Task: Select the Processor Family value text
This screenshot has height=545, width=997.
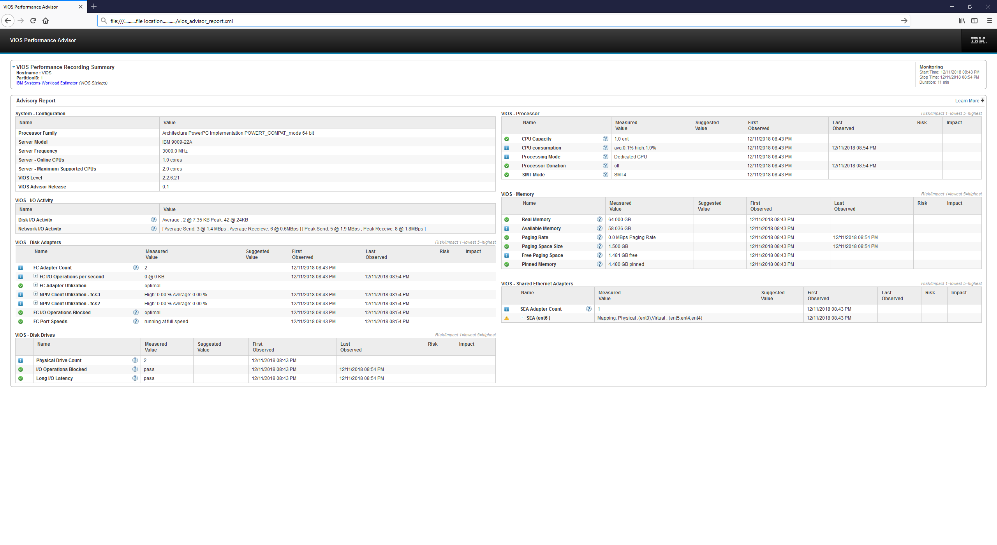Action: pyautogui.click(x=238, y=133)
